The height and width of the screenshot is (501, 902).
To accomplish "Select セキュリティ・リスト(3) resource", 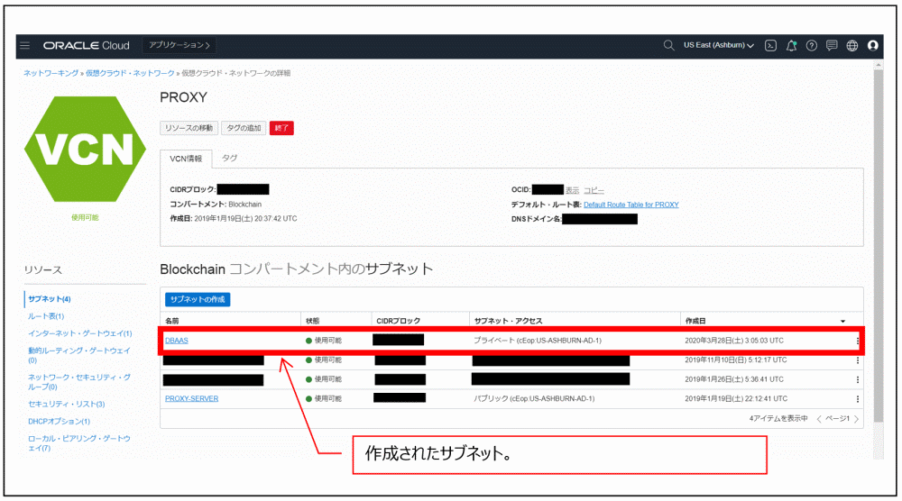I will point(66,405).
